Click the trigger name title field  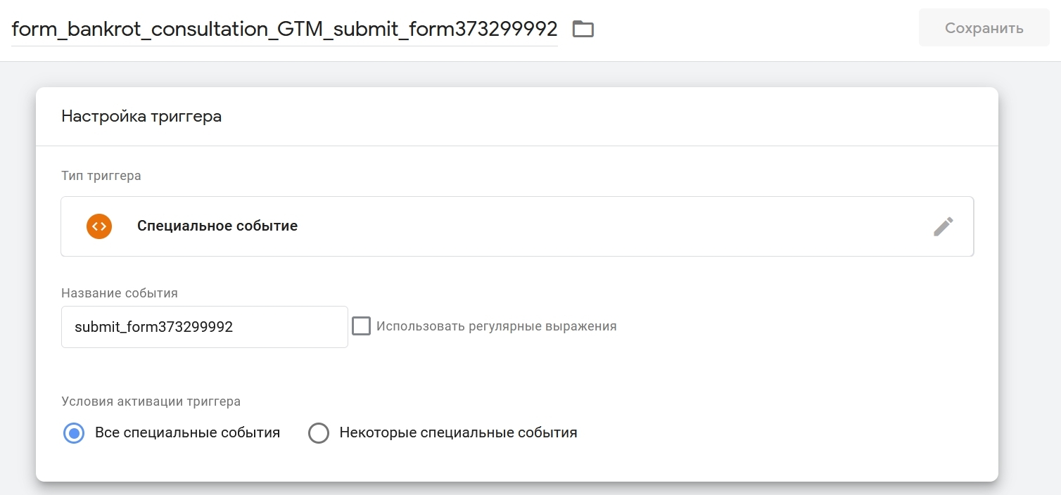point(284,29)
